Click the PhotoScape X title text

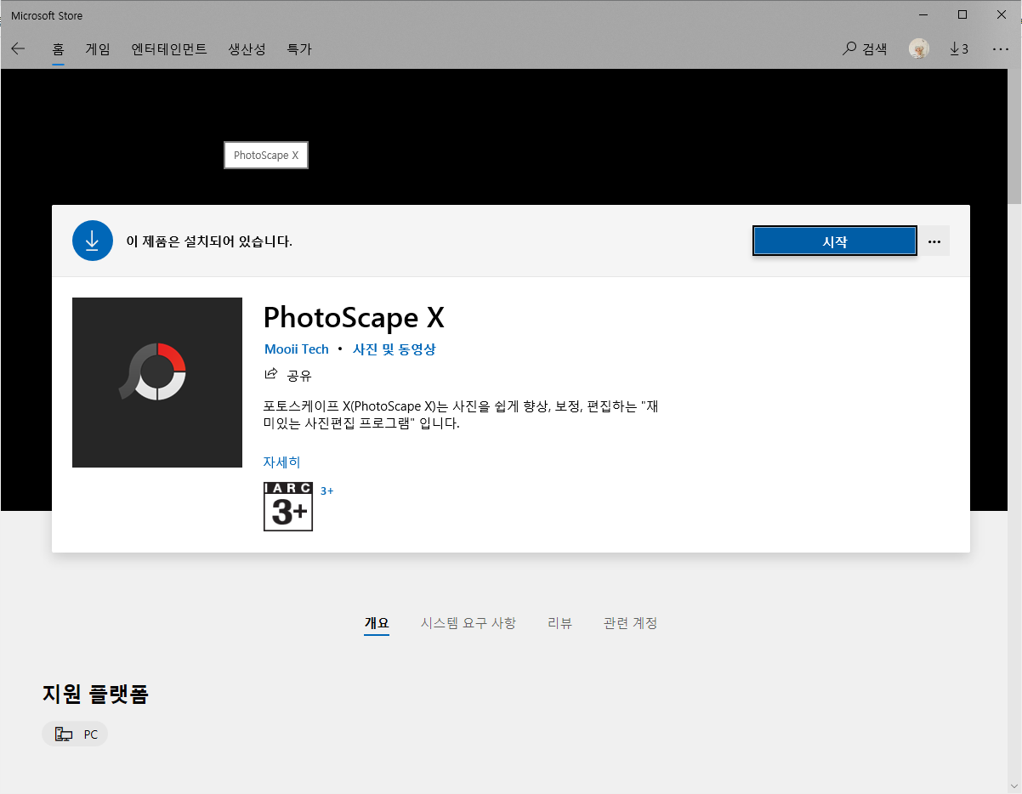pyautogui.click(x=354, y=317)
